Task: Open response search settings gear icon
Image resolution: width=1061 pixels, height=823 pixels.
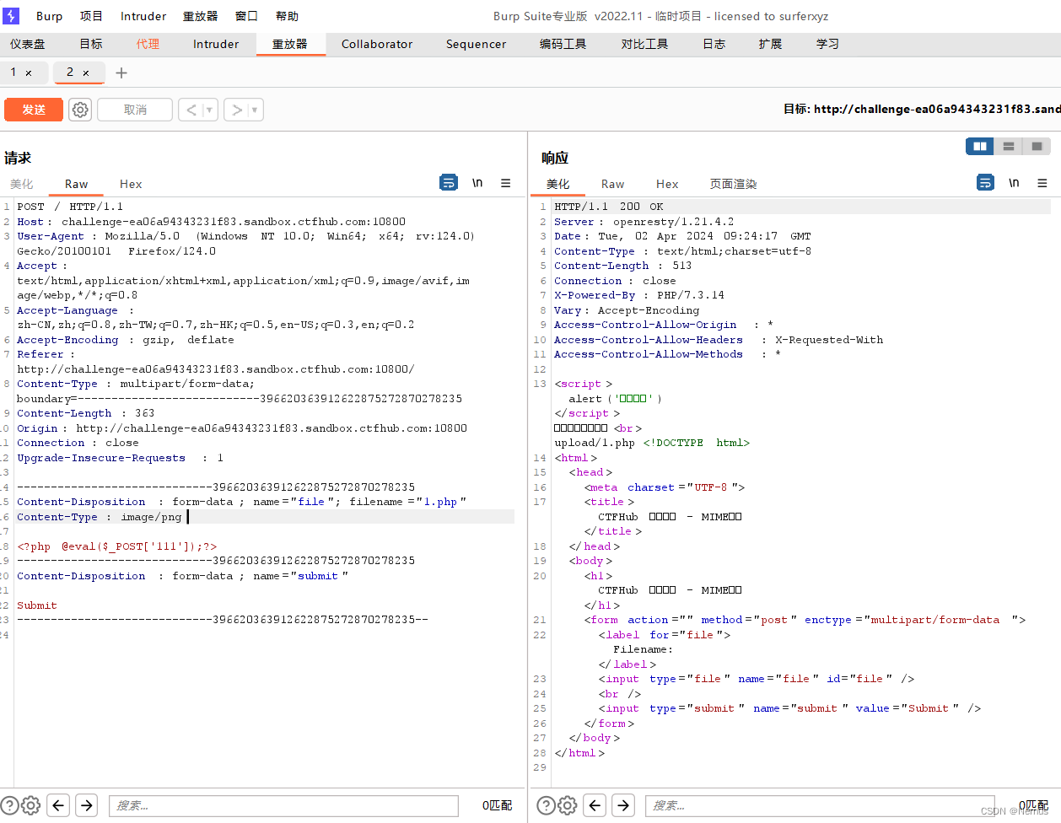Action: [568, 805]
